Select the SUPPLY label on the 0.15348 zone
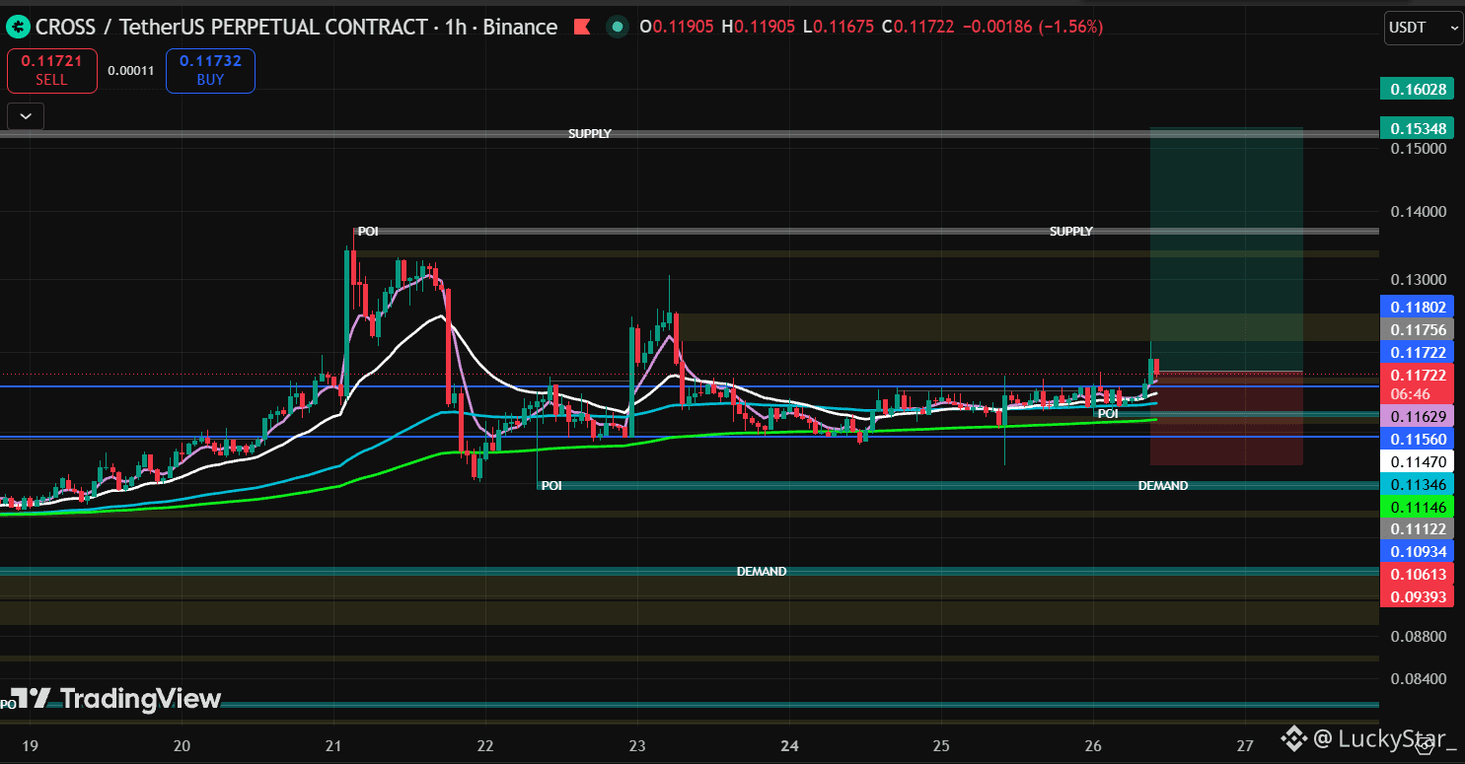The width and height of the screenshot is (1465, 764). [590, 133]
